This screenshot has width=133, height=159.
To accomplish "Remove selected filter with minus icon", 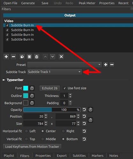I will (13, 57).
